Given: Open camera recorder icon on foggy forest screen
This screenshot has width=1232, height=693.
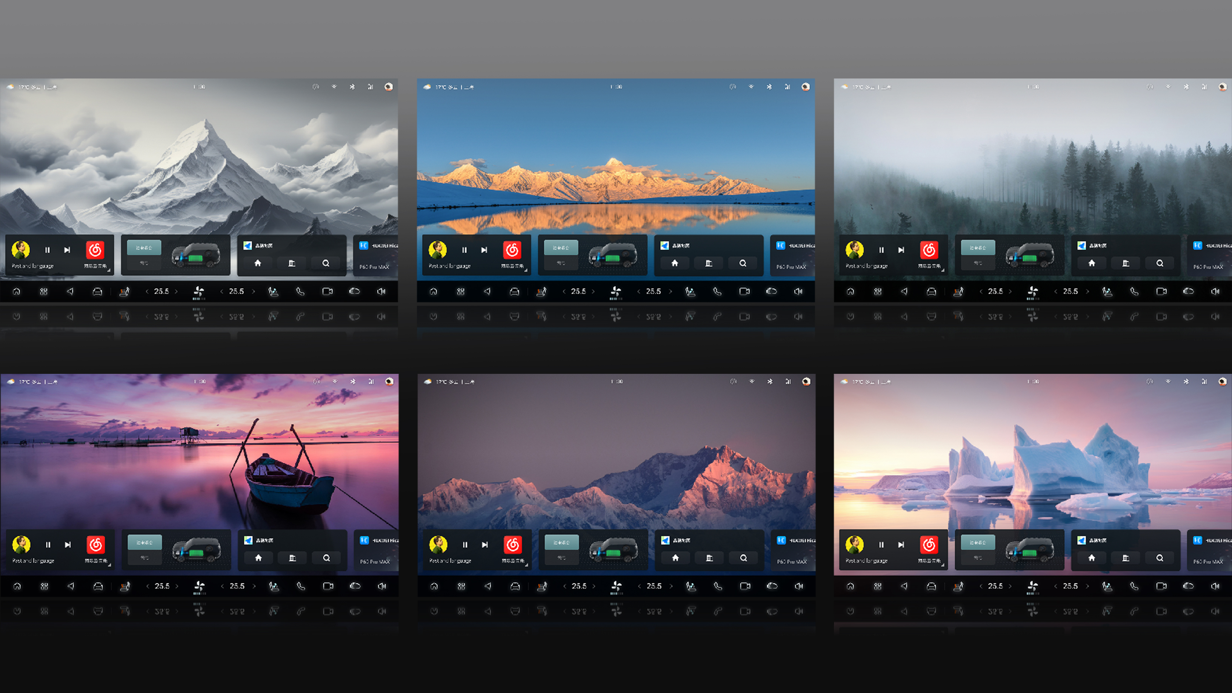Looking at the screenshot, I should point(1161,291).
